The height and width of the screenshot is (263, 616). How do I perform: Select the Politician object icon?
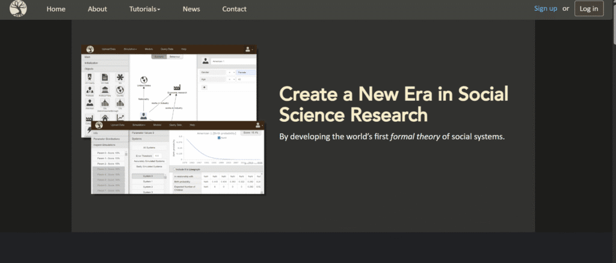point(90,89)
